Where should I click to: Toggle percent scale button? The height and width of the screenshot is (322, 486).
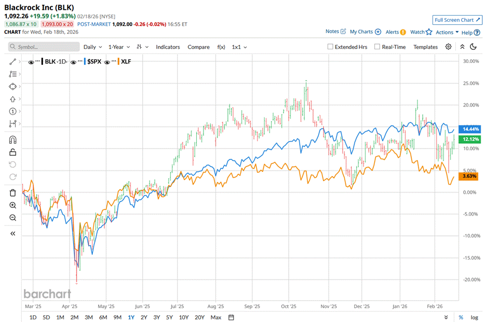pos(461,317)
